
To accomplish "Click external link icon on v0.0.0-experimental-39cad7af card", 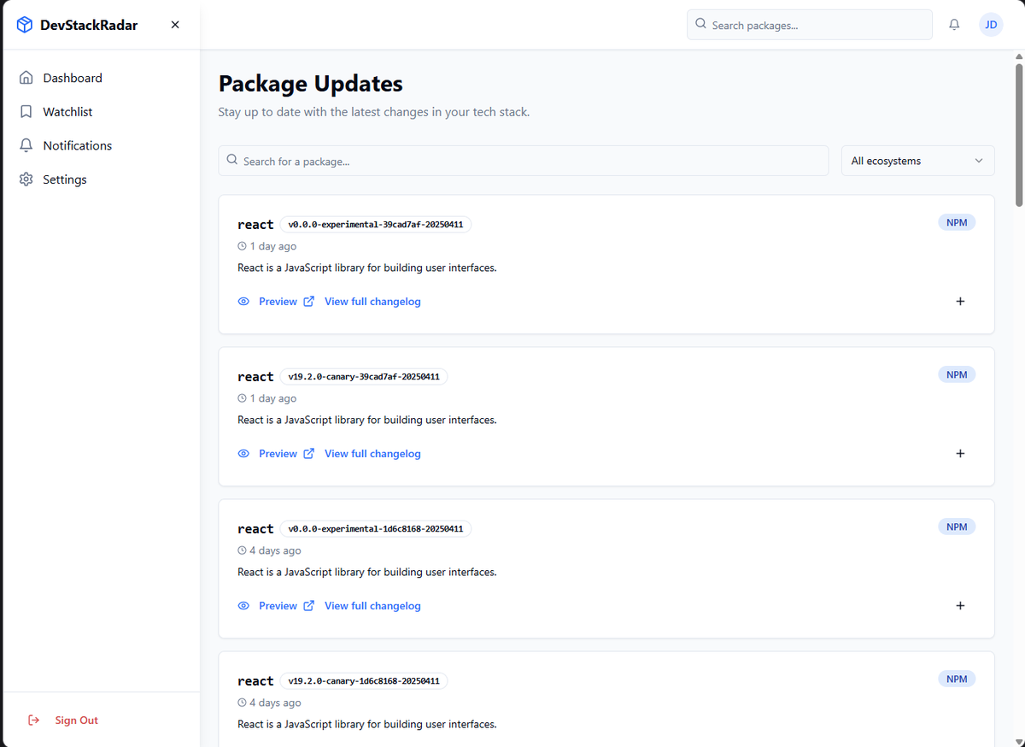I will point(309,302).
